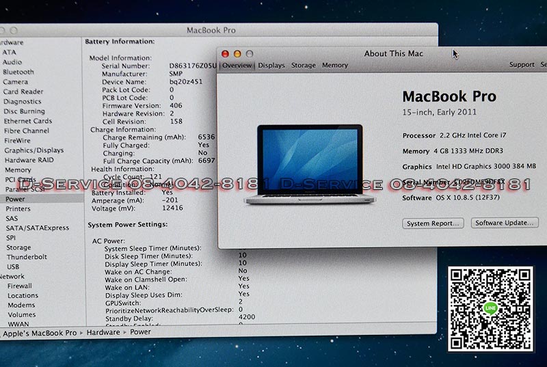
Task: Select the Overview tab
Action: pos(237,66)
